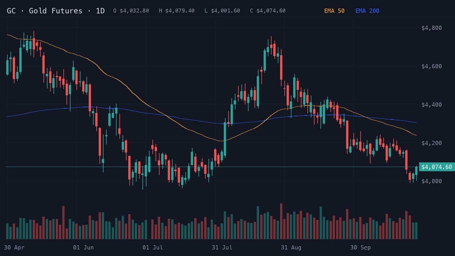Click the close price value $4,074.60 in header

point(271,11)
